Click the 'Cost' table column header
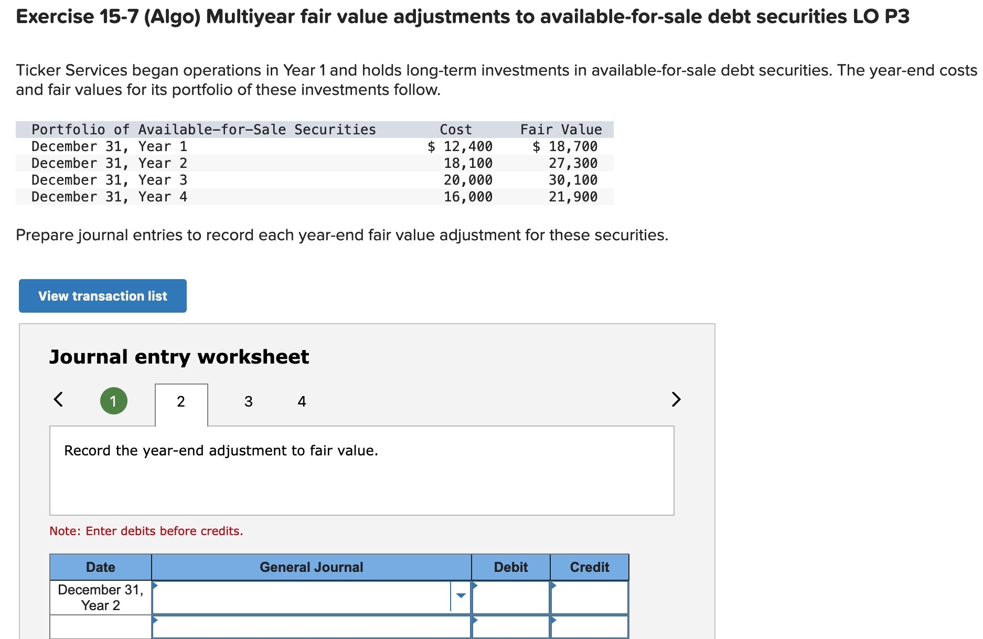983x639 pixels. click(x=456, y=130)
